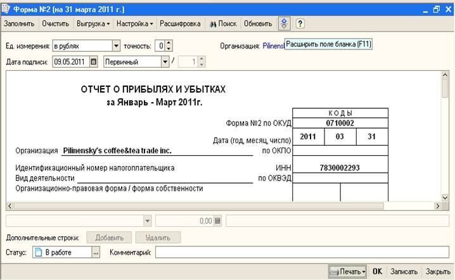Screen dimensions: 455x280
Task: Click the vertical scrollbar up arrow
Action: 445,75
